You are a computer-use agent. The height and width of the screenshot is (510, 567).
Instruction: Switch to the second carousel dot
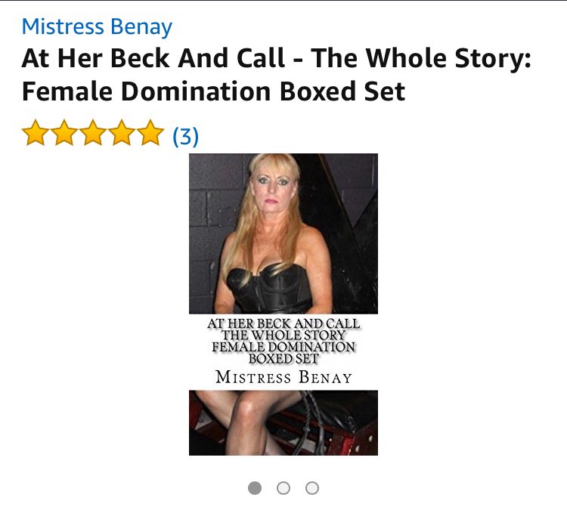click(x=283, y=488)
